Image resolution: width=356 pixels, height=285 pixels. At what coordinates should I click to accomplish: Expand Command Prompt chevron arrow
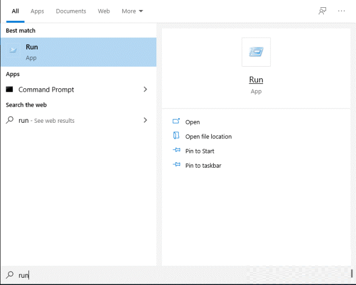pyautogui.click(x=145, y=89)
